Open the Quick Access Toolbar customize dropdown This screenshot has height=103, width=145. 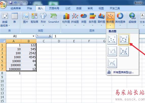tap(30, 3)
